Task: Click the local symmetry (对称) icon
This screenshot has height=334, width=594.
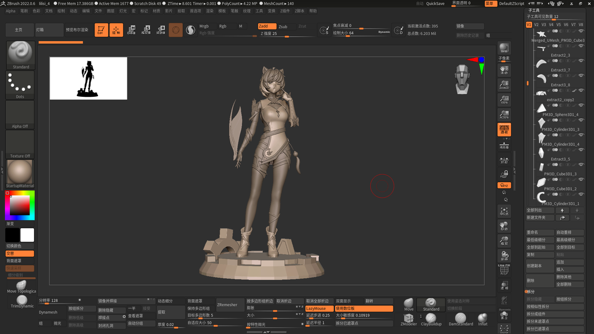Action: pos(504,160)
